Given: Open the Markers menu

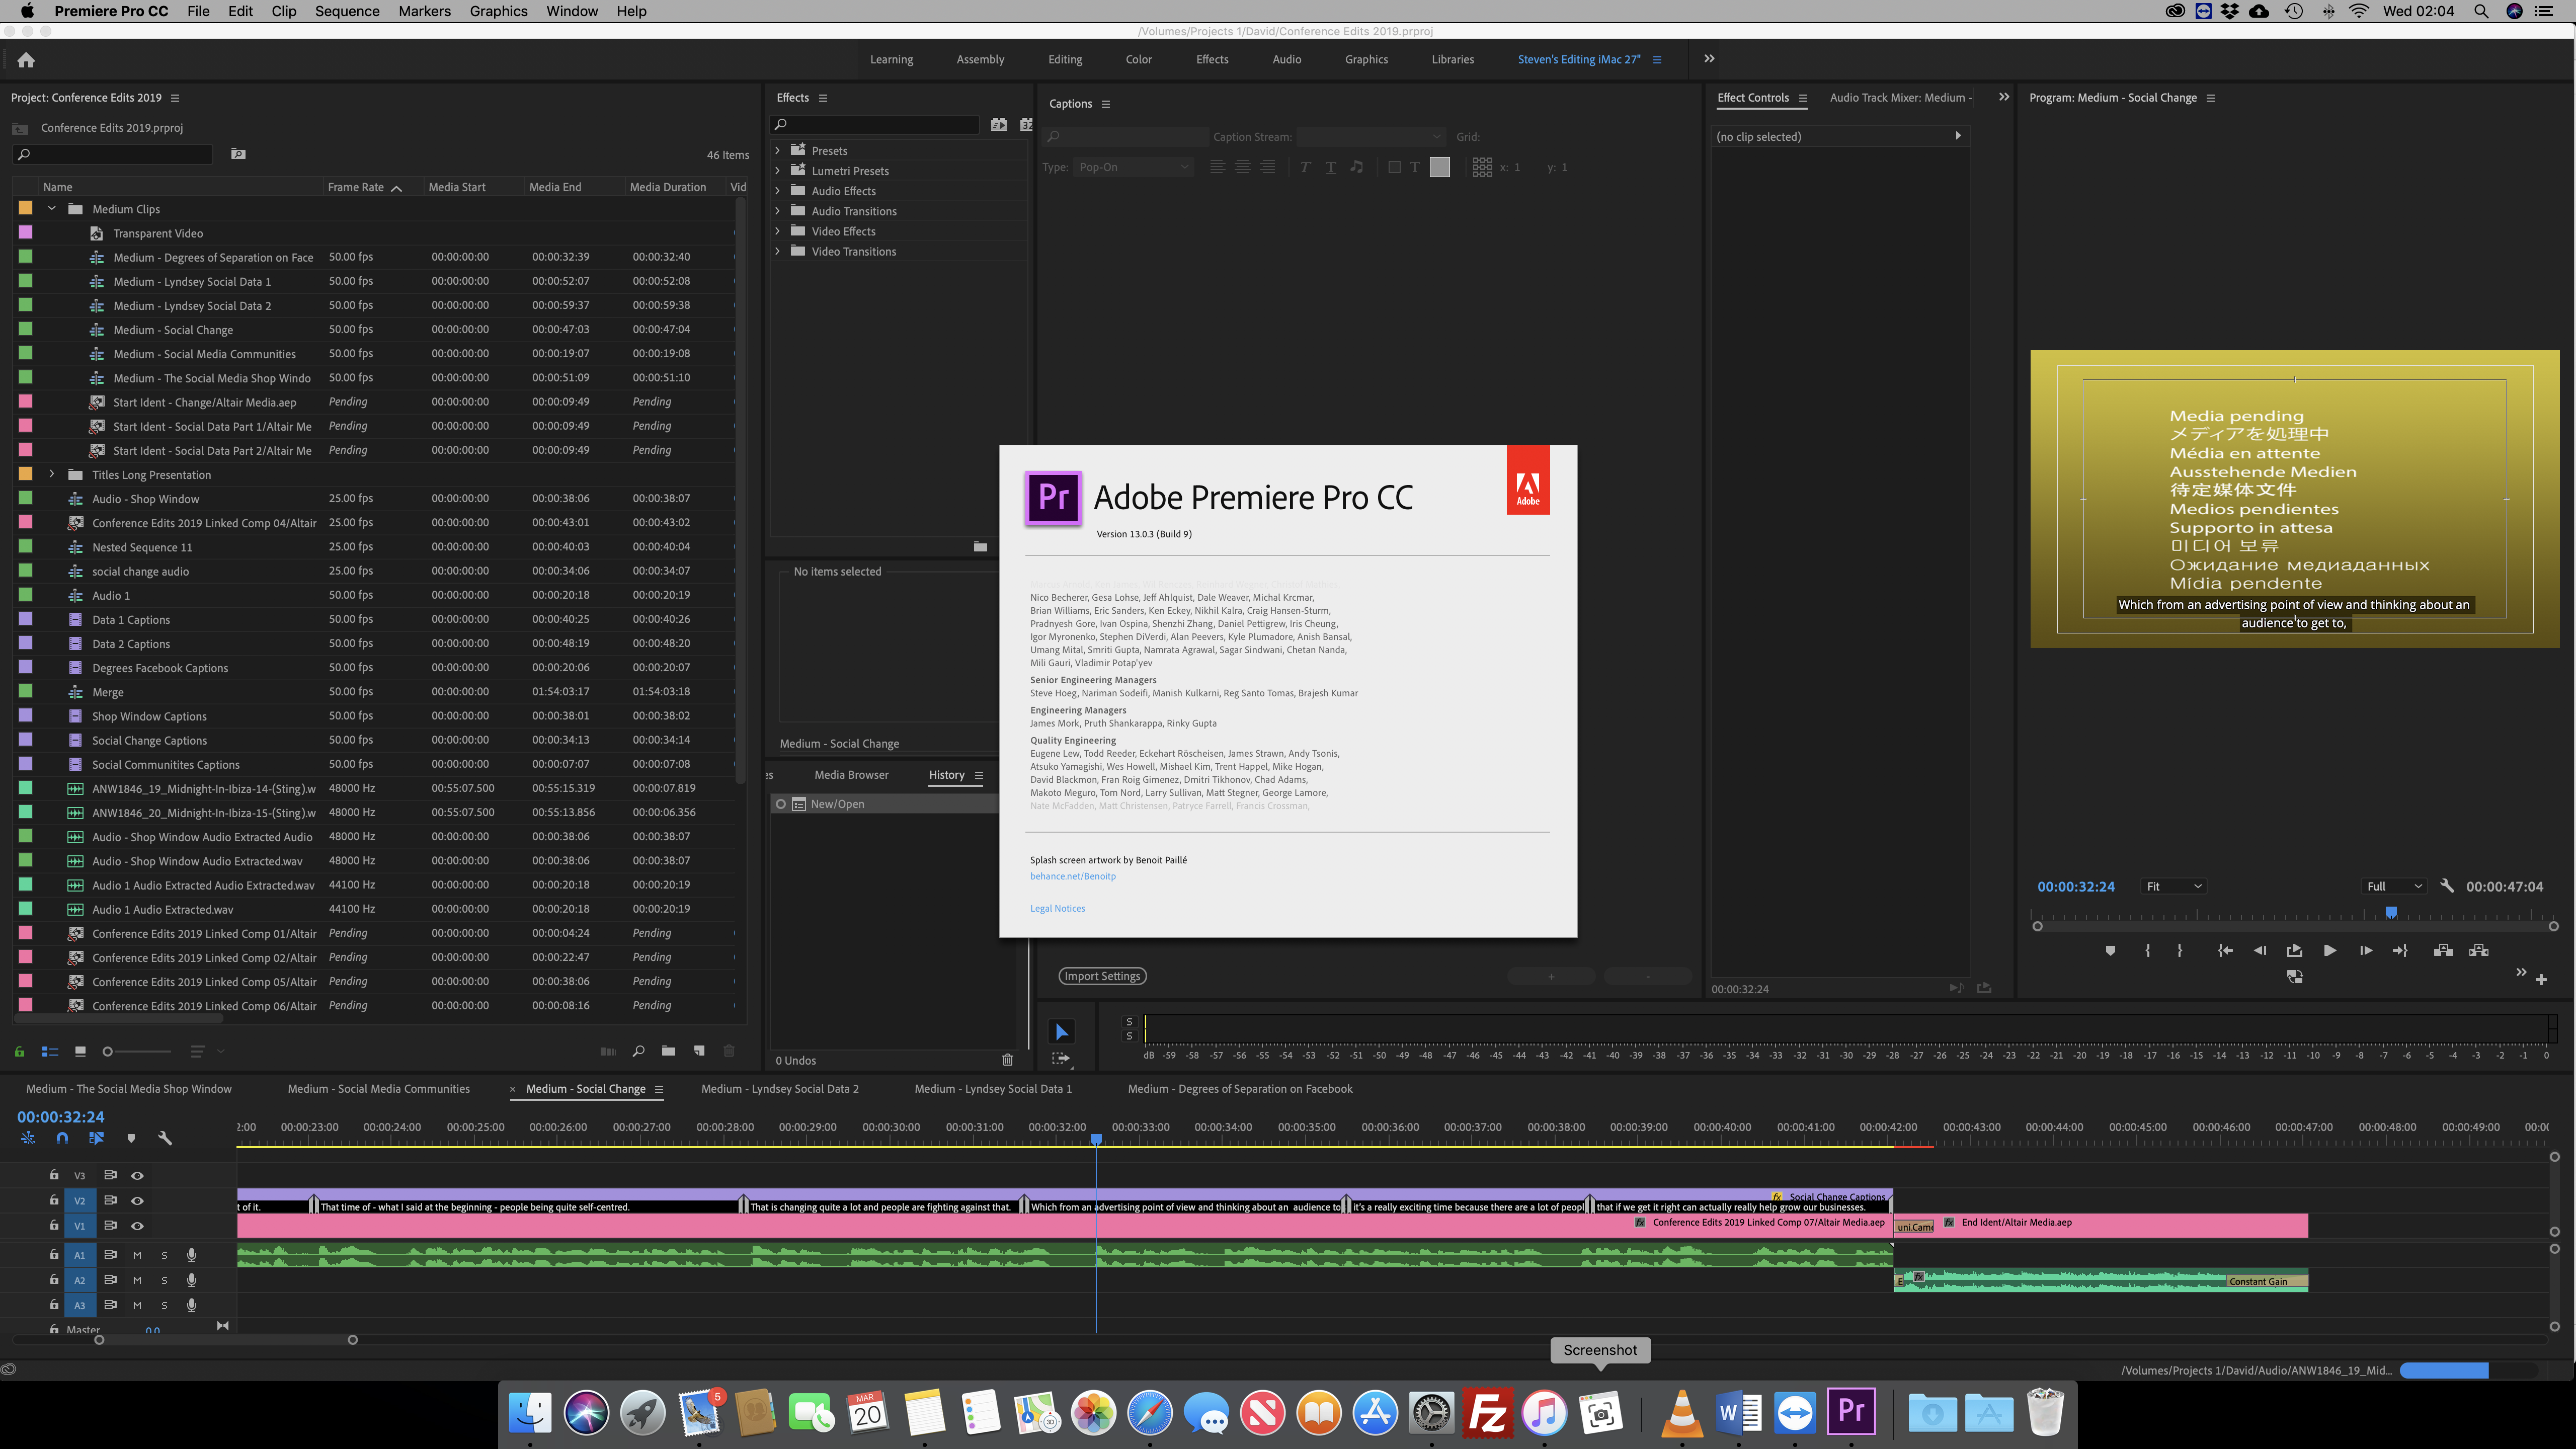Looking at the screenshot, I should pyautogui.click(x=424, y=11).
